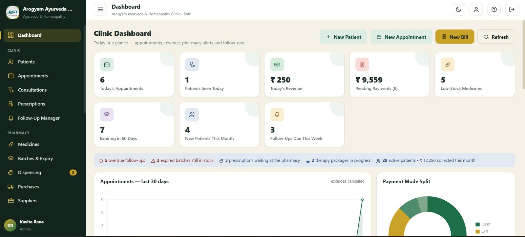Click the bell icon on Follow-Ups Due card

[x=277, y=114]
